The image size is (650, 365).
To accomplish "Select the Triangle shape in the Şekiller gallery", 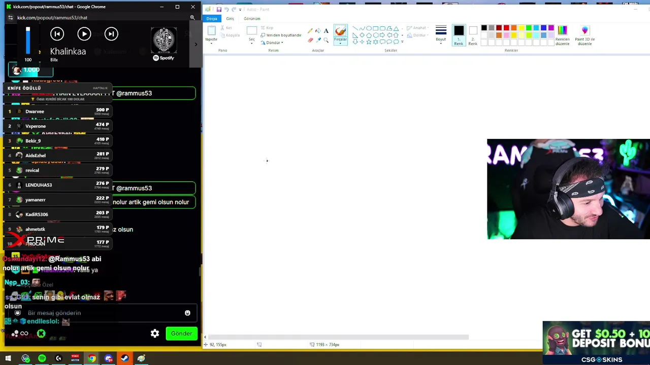I will click(x=396, y=28).
